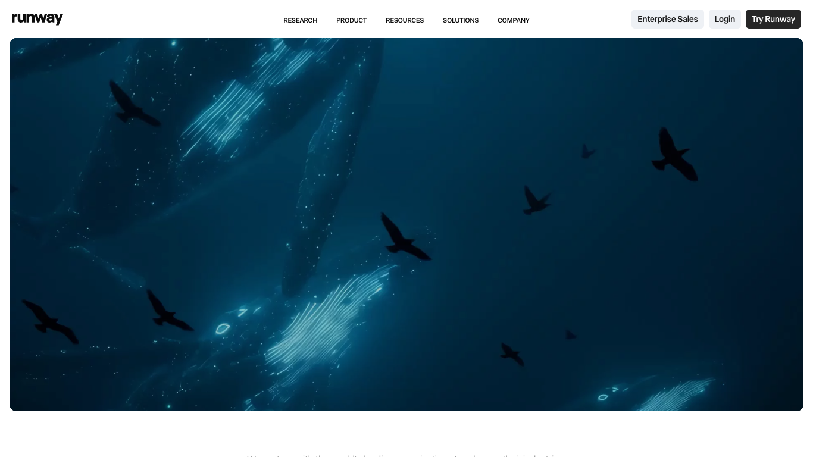Click the underwater whale hero video

point(406,224)
